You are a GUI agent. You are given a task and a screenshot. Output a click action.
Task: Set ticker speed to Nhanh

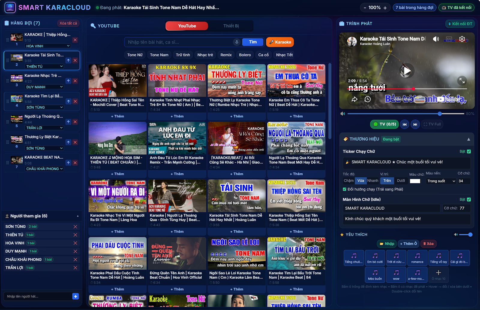pyautogui.click(x=373, y=181)
